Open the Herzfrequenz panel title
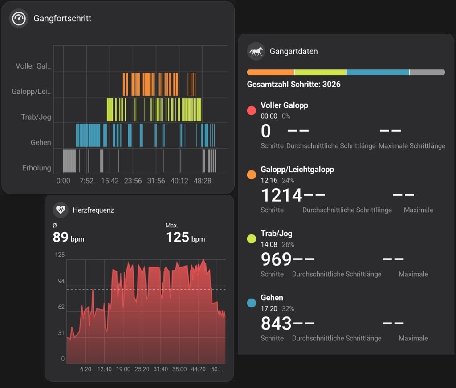Image resolution: width=456 pixels, height=388 pixels. 93,210
